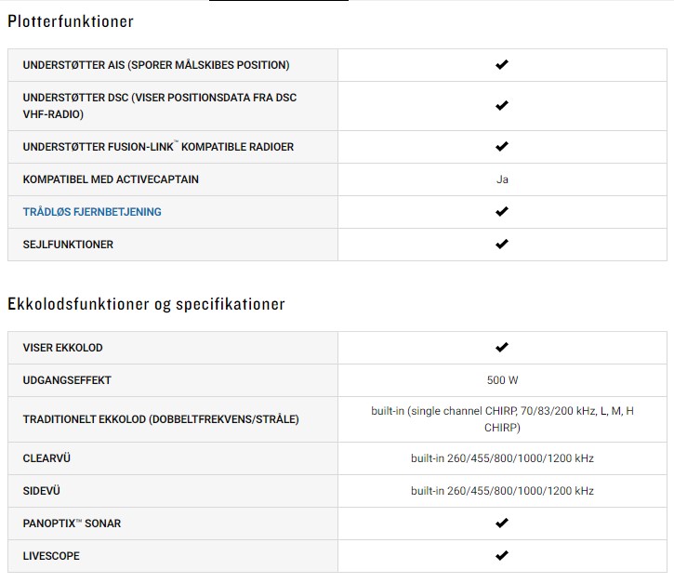Click the ActiveCaptain 'Ja' value
The height and width of the screenshot is (583, 674).
pos(502,179)
